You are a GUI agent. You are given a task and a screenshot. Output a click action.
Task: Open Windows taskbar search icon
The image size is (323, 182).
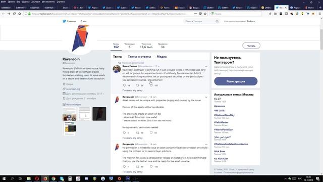click(12, 178)
